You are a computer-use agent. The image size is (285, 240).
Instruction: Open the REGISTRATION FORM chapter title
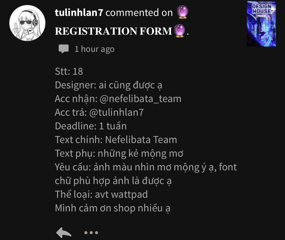(x=113, y=31)
